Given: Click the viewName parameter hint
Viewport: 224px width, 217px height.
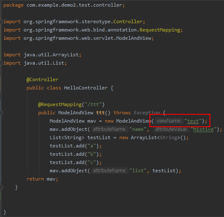Looking at the screenshot, I should click(169, 121).
